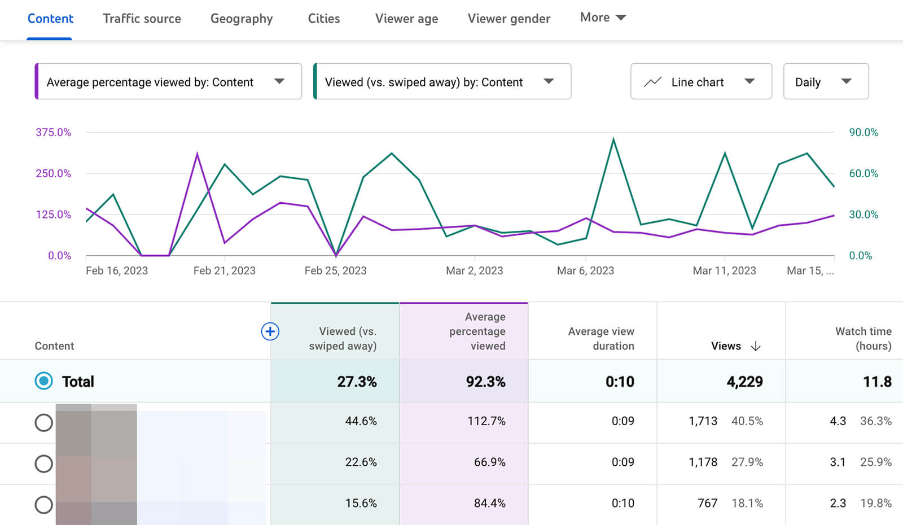Select the second video's radio button

pos(43,463)
